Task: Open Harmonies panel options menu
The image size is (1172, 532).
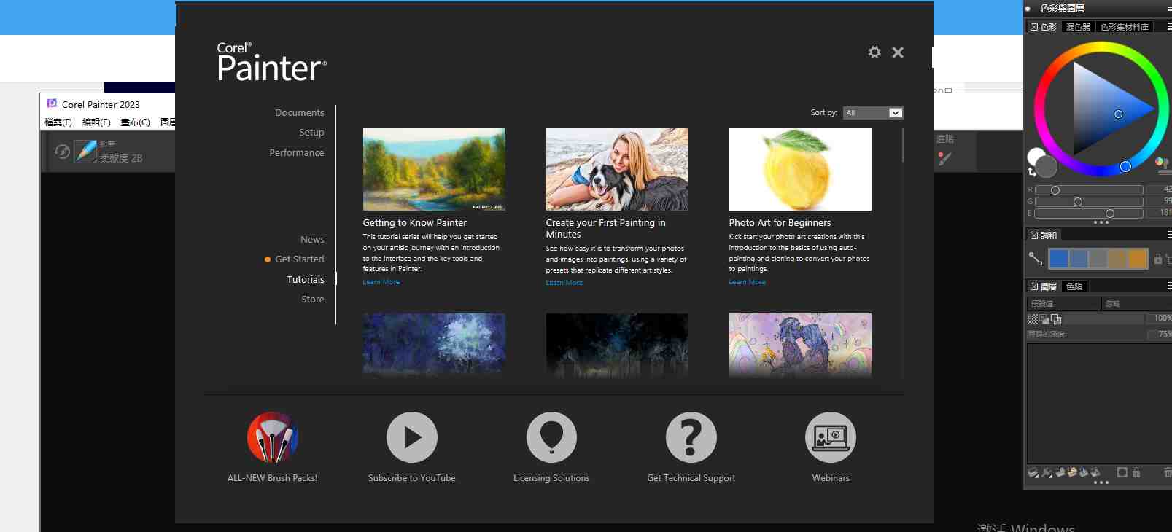Action: [1168, 235]
